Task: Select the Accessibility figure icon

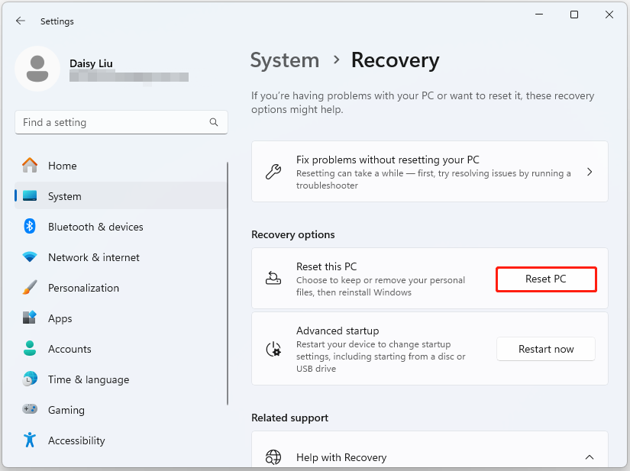Action: pos(30,440)
